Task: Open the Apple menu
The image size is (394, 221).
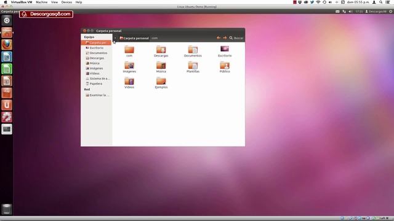Action: pyautogui.click(x=6, y=2)
